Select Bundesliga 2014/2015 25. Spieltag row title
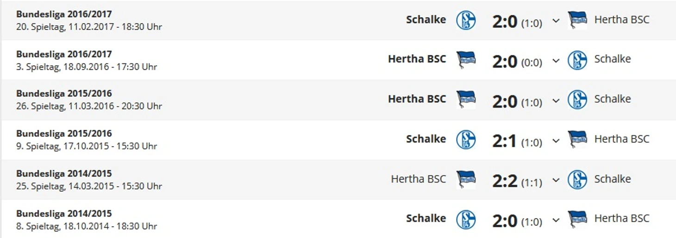676x238 pixels. tap(64, 173)
